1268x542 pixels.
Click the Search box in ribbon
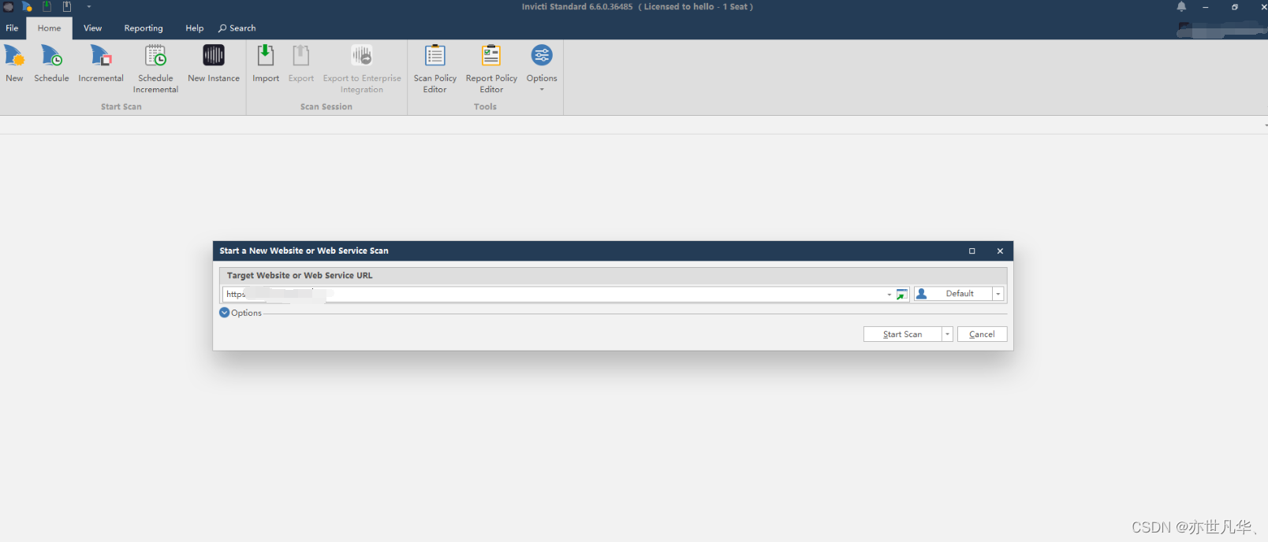237,28
